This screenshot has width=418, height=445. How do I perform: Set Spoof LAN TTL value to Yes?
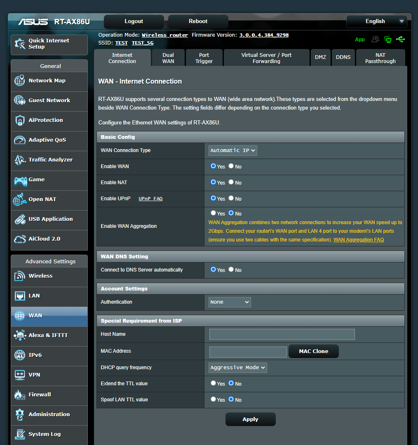(x=213, y=400)
